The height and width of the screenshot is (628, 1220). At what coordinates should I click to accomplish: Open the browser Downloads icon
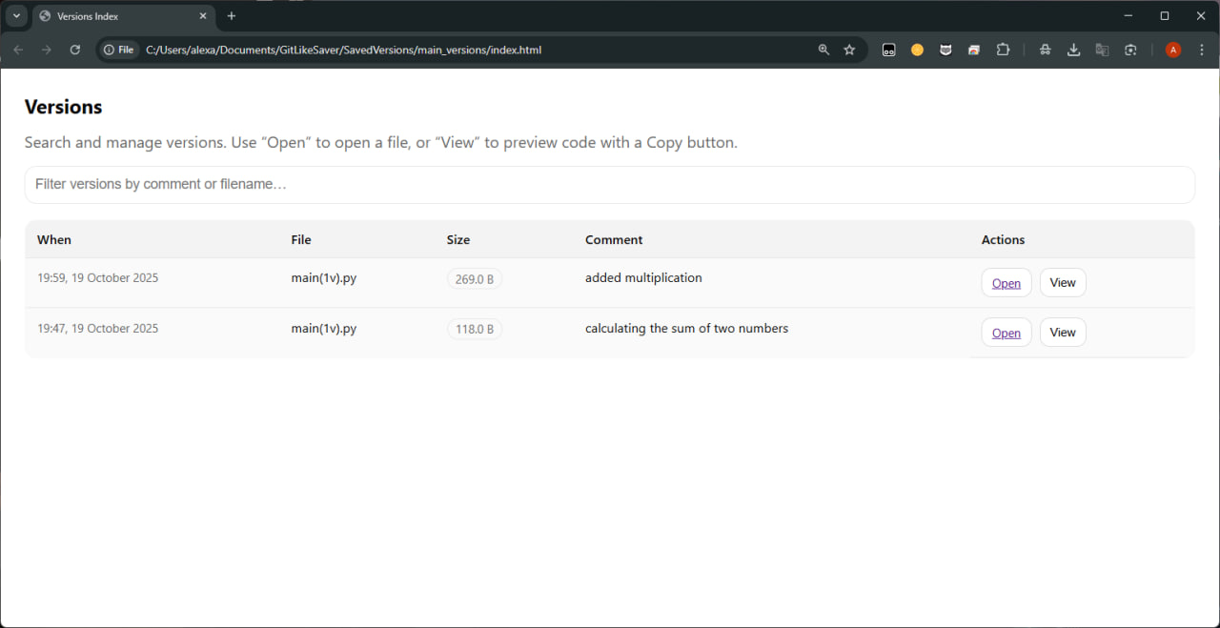(1073, 50)
